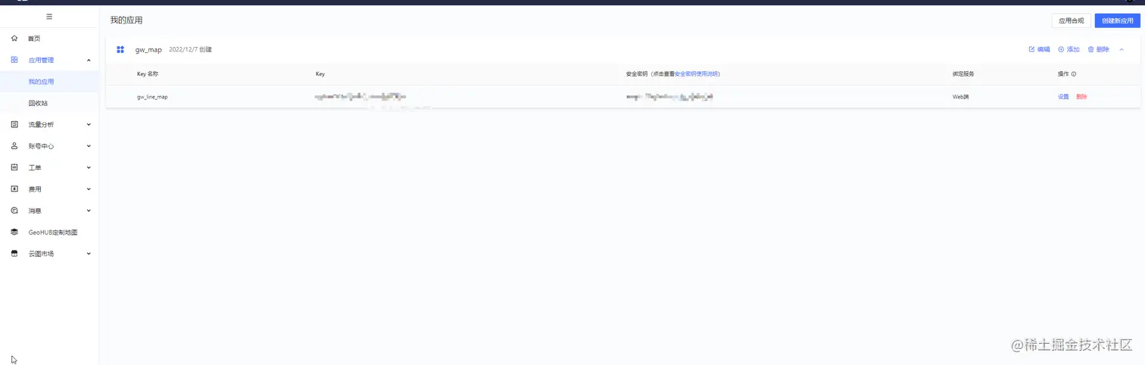
Task: Click the gw_line_map key name
Action: (152, 97)
